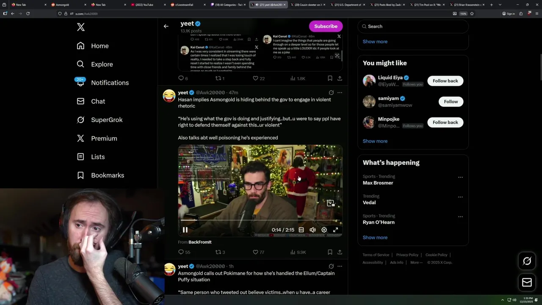Open the Max Brosmer trend
542x305 pixels.
click(378, 183)
